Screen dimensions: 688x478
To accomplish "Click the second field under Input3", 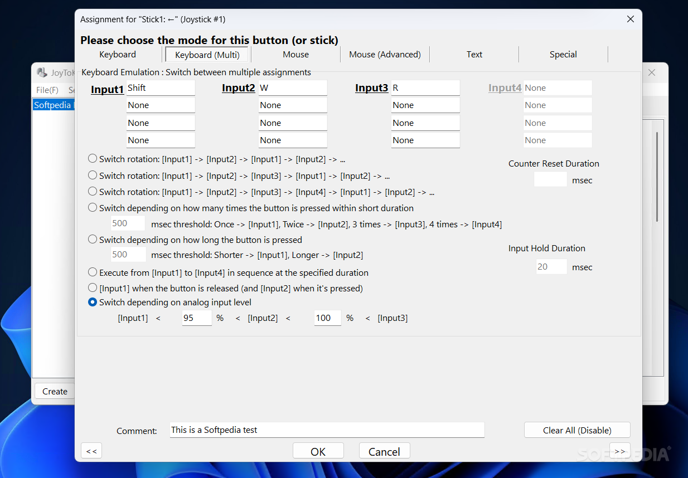I will pos(425,105).
